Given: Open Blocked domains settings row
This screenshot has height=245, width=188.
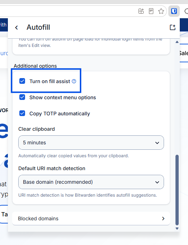Looking at the screenshot, I should 91,218.
